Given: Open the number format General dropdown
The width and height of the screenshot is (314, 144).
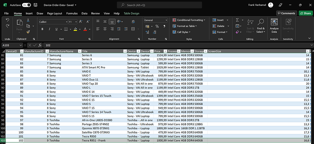Looking at the screenshot, I should point(166,20).
